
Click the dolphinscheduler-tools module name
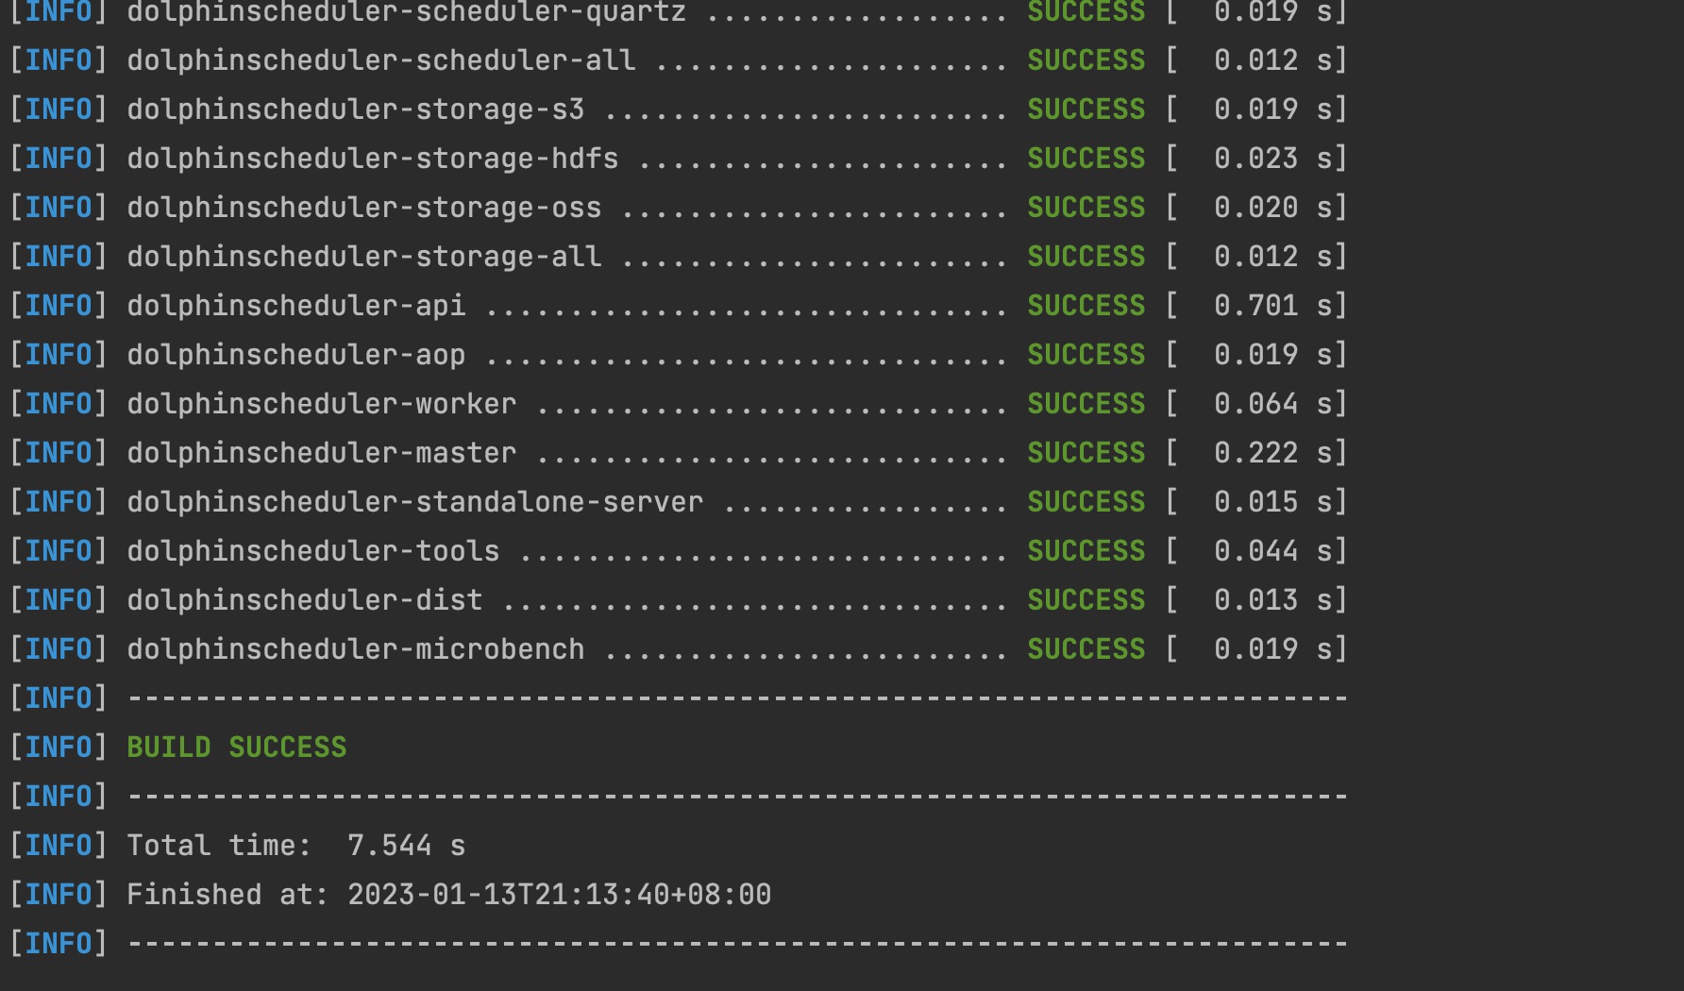(x=313, y=551)
